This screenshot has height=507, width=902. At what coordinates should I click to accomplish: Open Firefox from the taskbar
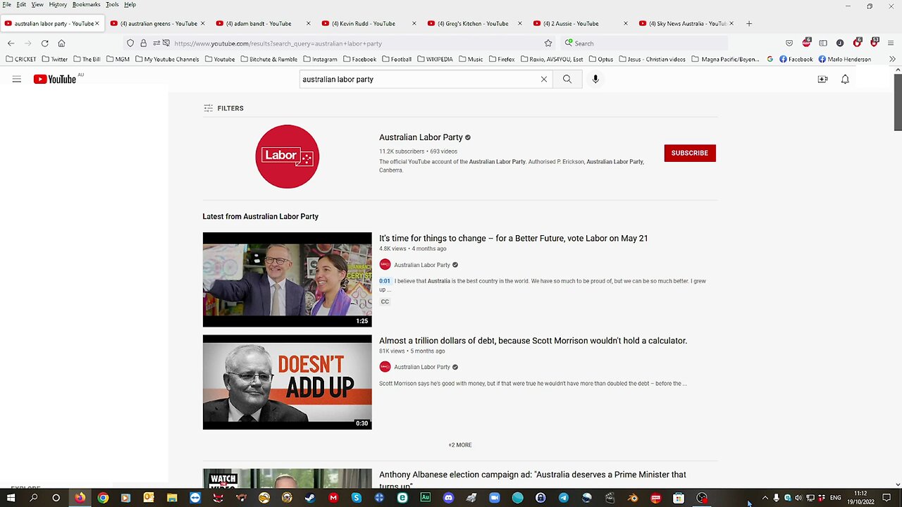[x=80, y=498]
